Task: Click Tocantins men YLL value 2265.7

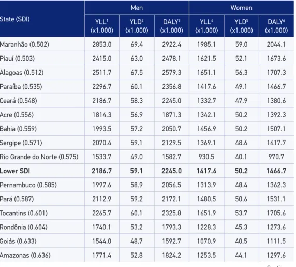Action: pos(102,213)
